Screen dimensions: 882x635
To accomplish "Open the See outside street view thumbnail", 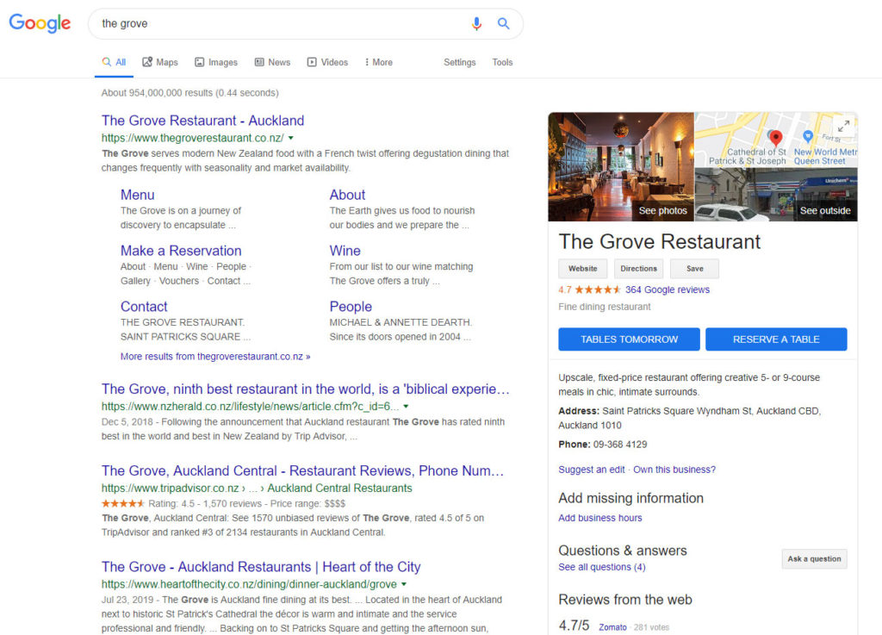I will pos(776,195).
